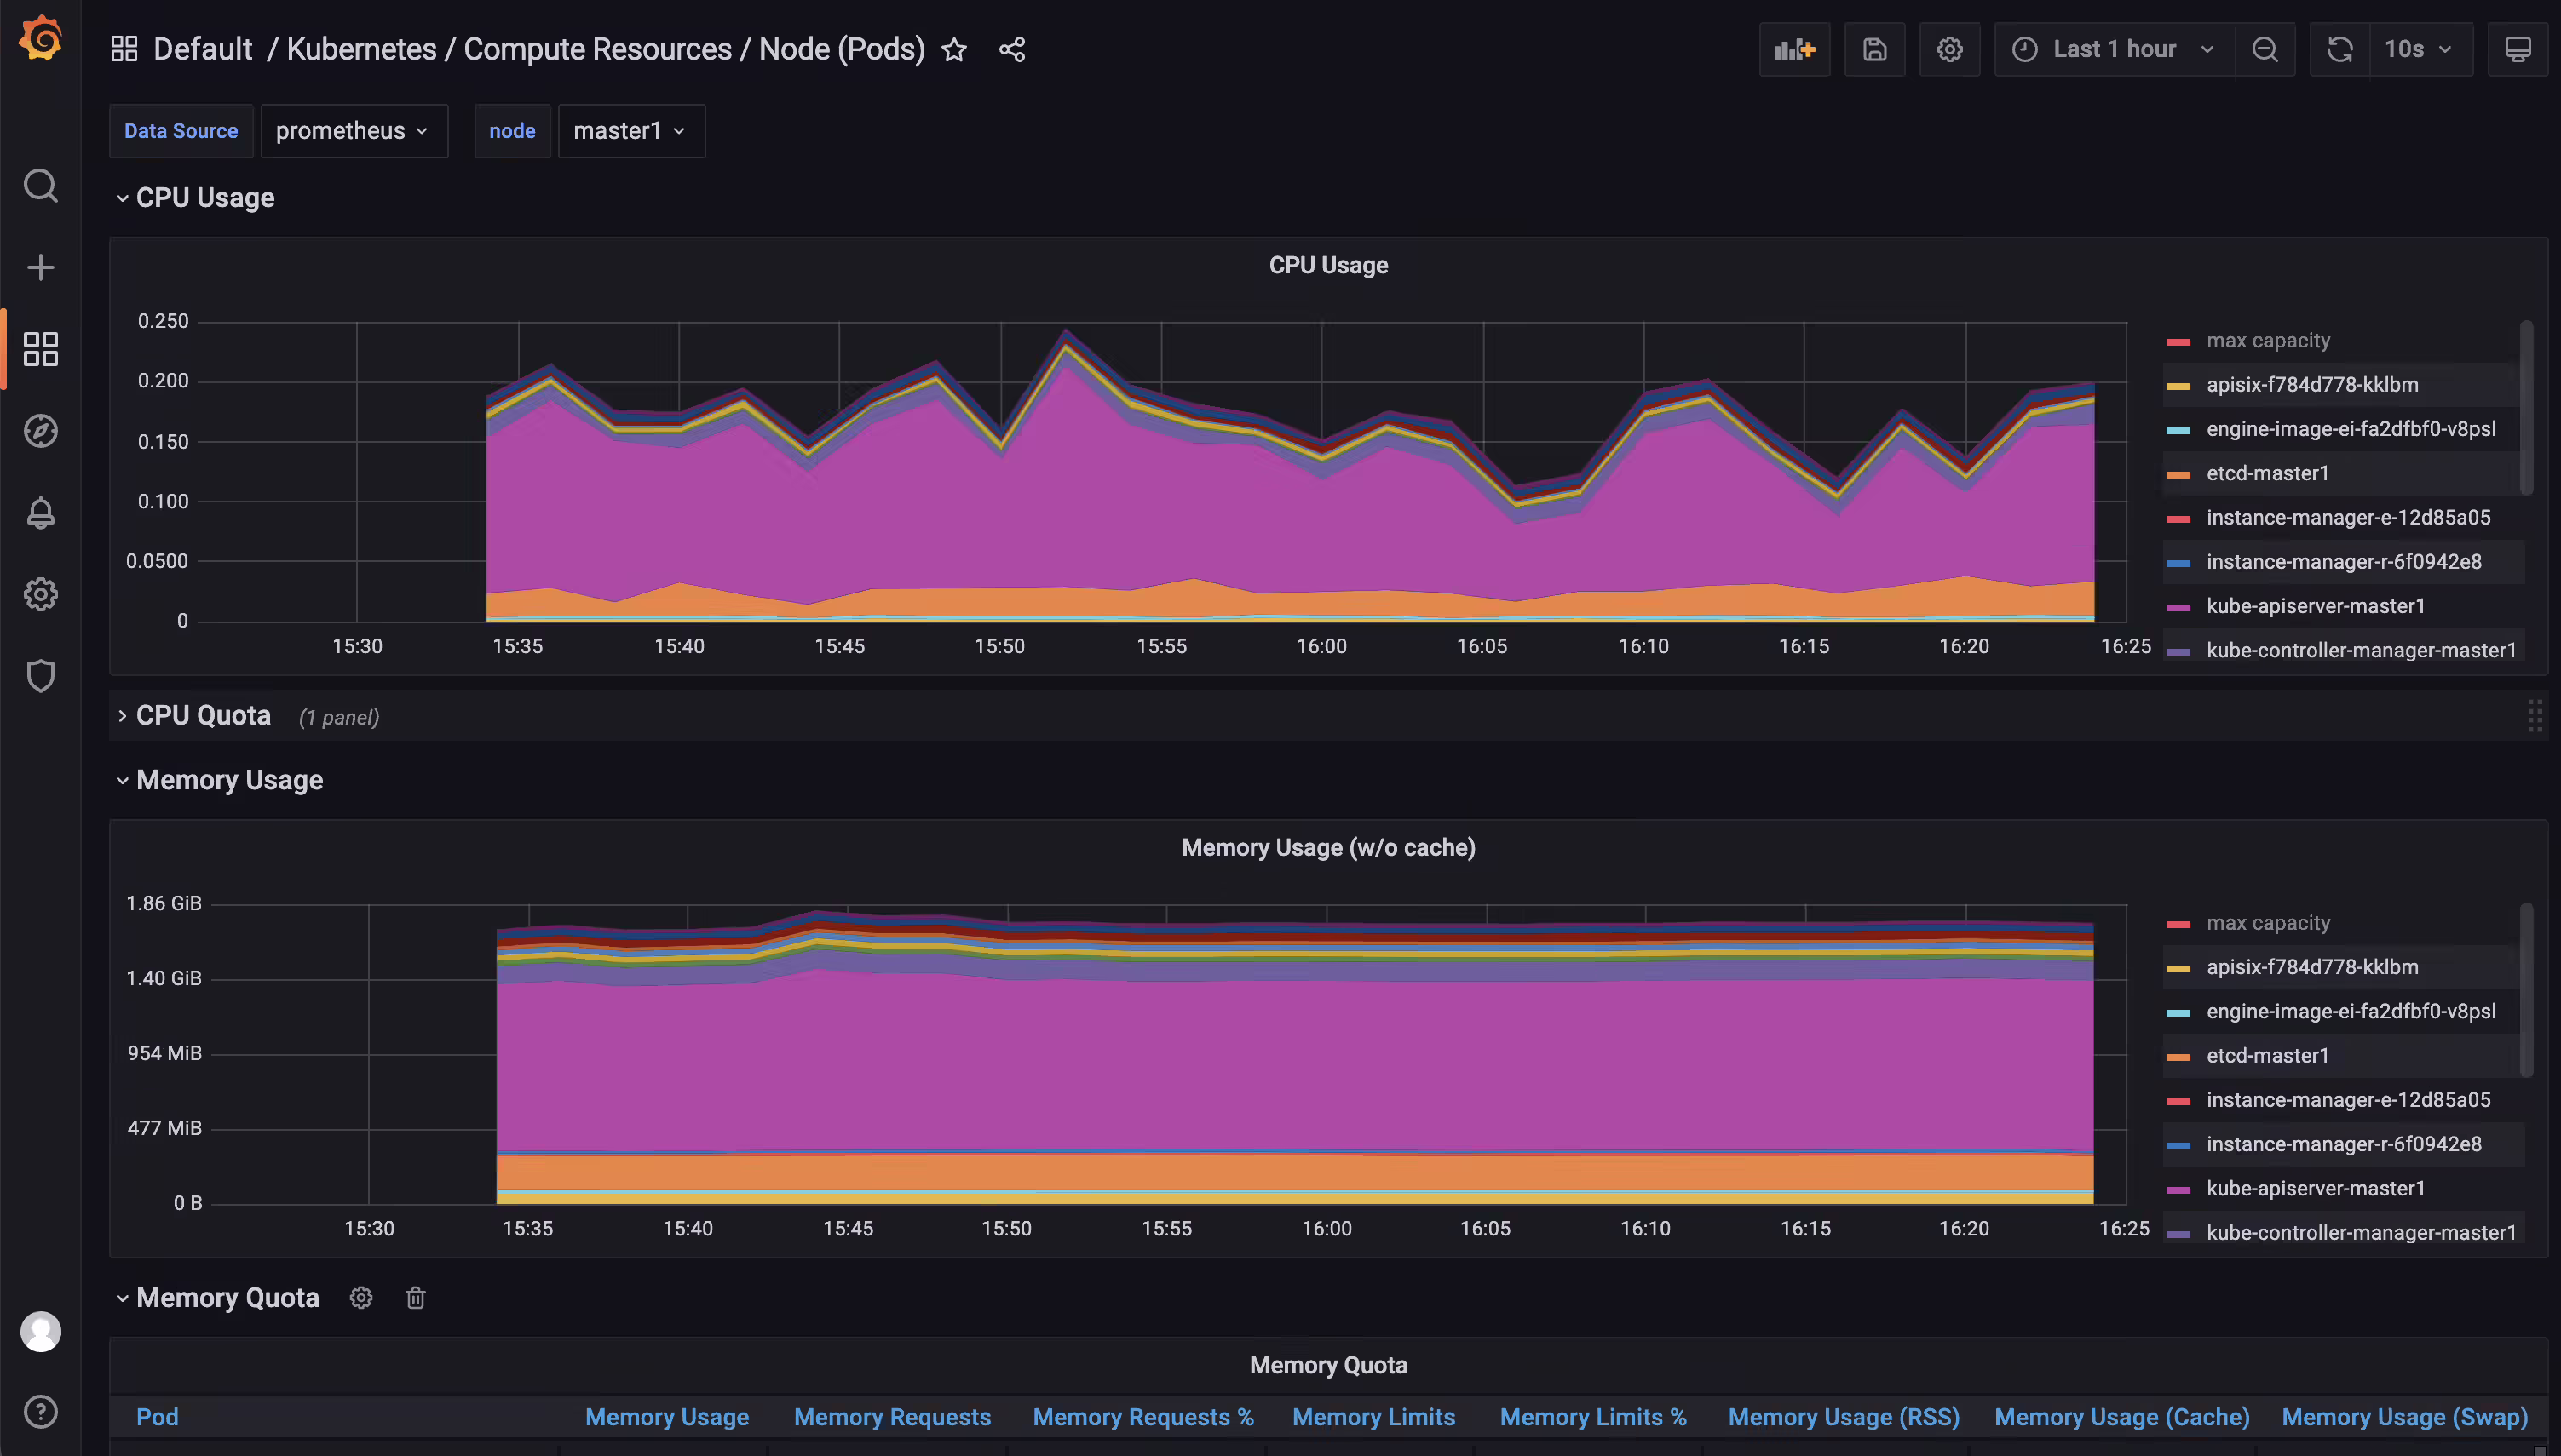Expand the CPU Quota row

203,716
